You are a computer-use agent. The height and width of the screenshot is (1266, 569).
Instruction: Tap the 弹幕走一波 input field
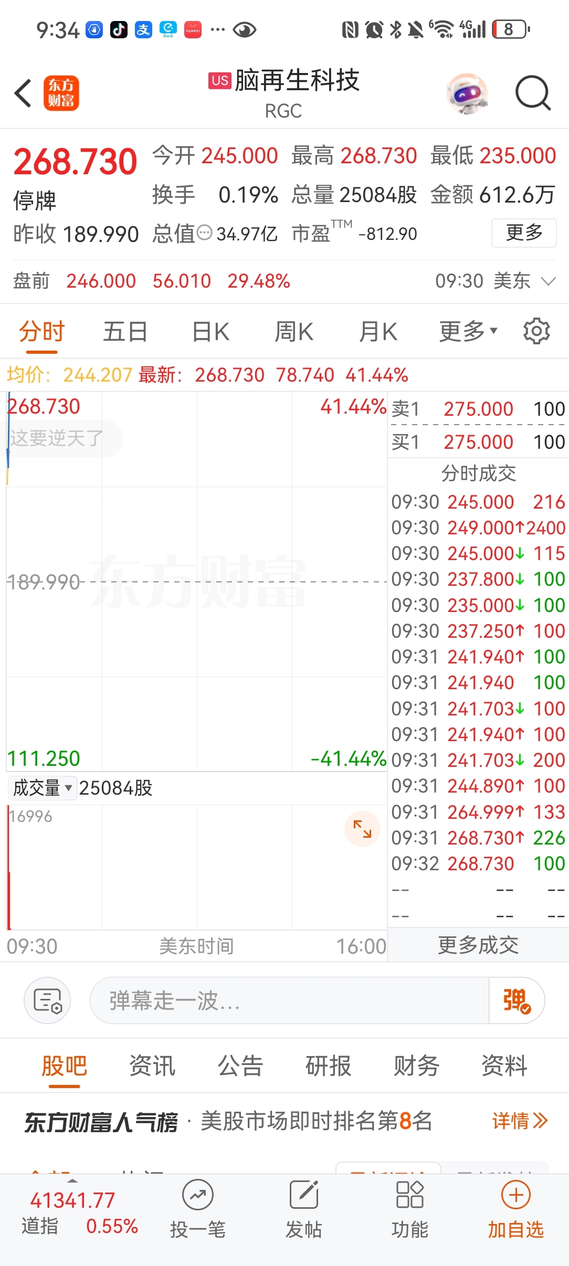point(289,1000)
